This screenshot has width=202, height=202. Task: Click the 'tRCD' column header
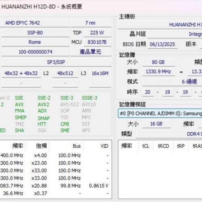(163, 146)
